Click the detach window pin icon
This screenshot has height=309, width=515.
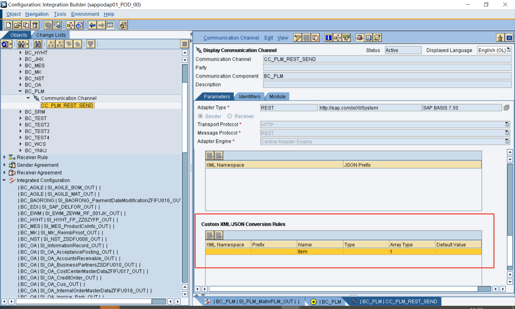point(500,38)
